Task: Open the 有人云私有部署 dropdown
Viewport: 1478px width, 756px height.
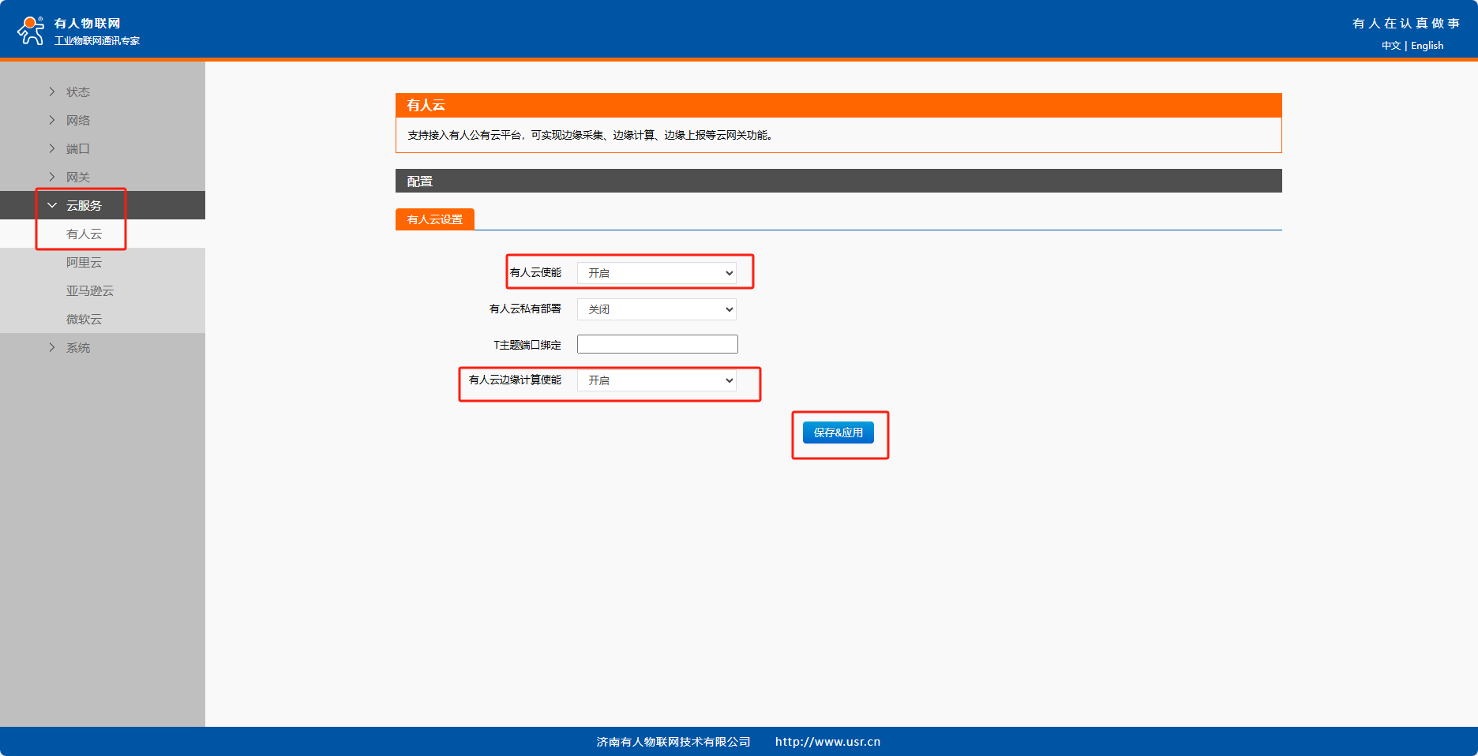Action: pos(657,309)
